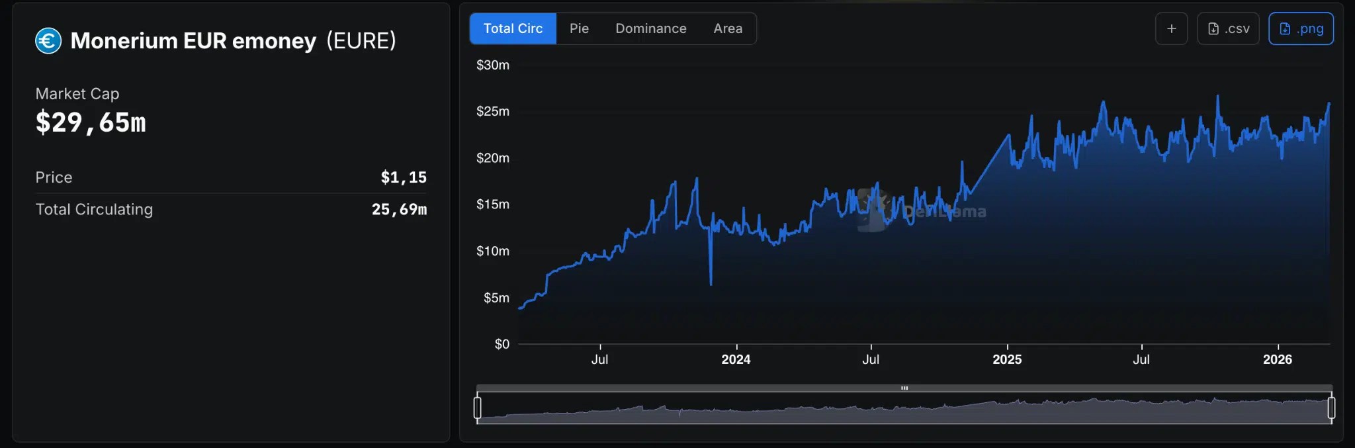Screen dimensions: 1355x448
Task: Click the range slider top drag bar
Action: point(904,388)
